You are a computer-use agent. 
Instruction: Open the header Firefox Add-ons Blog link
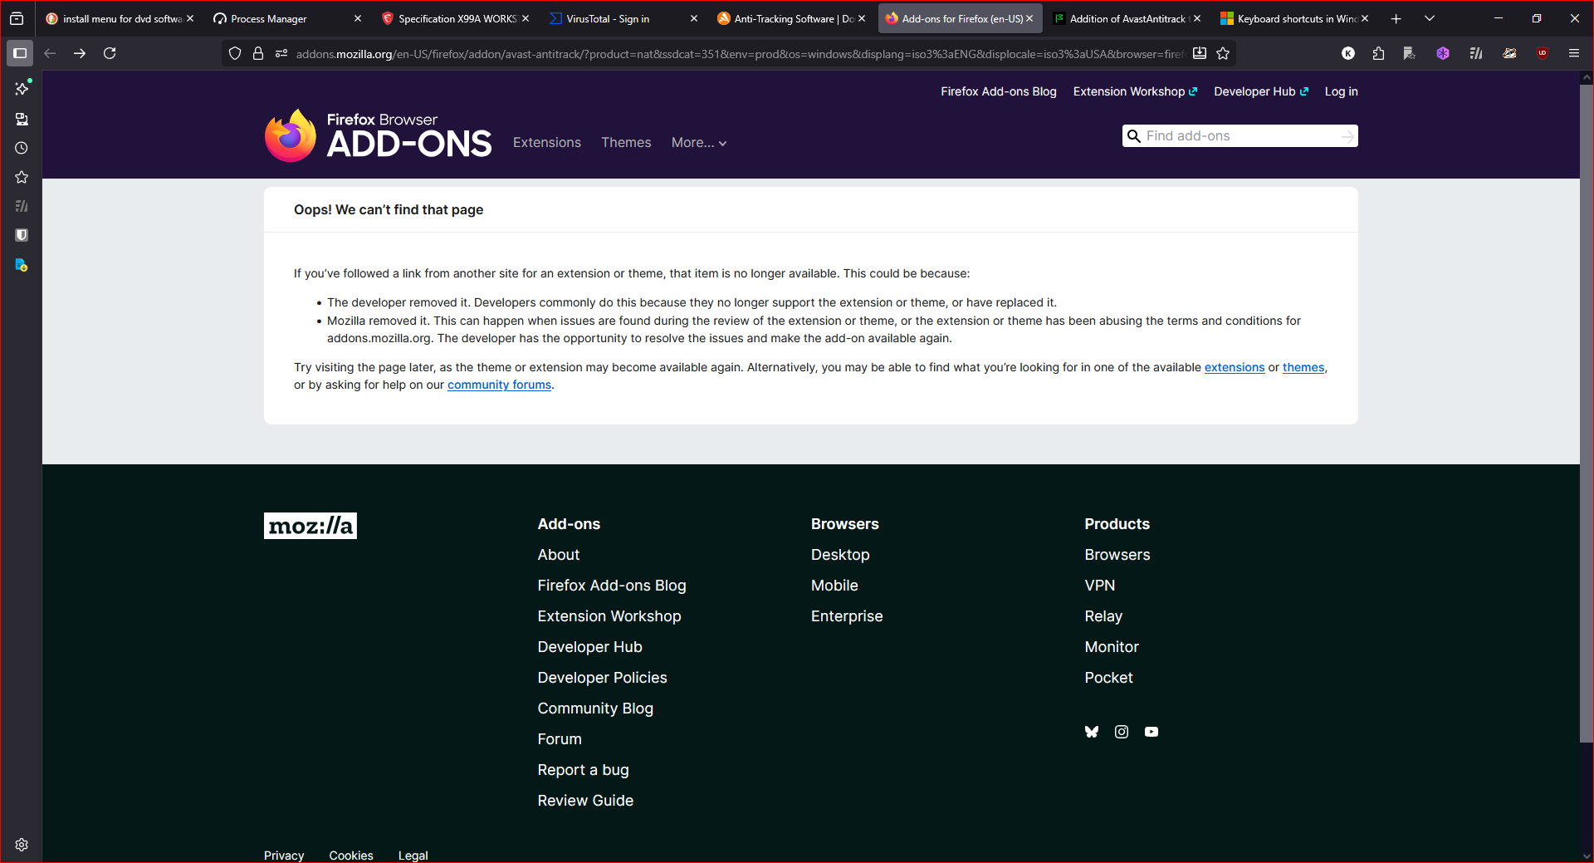[x=998, y=91]
